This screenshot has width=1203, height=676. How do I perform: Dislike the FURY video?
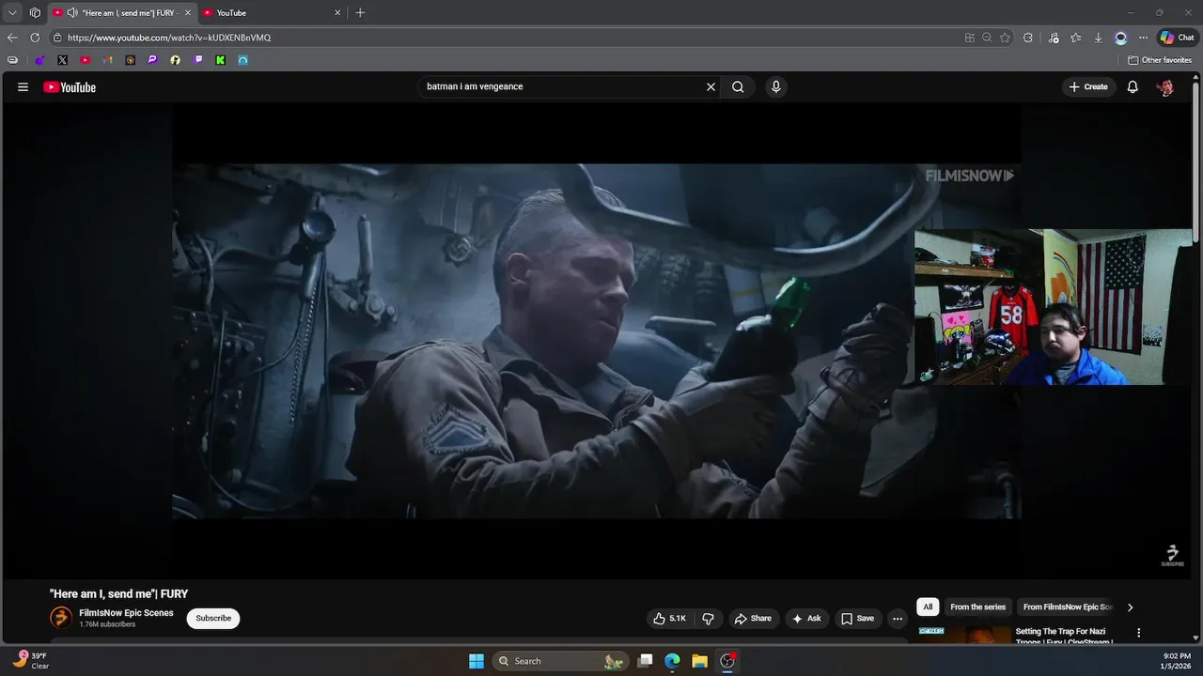709,619
